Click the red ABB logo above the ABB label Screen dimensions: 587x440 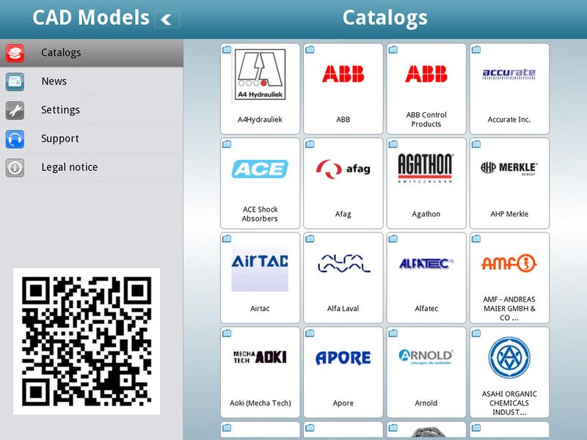tap(343, 74)
